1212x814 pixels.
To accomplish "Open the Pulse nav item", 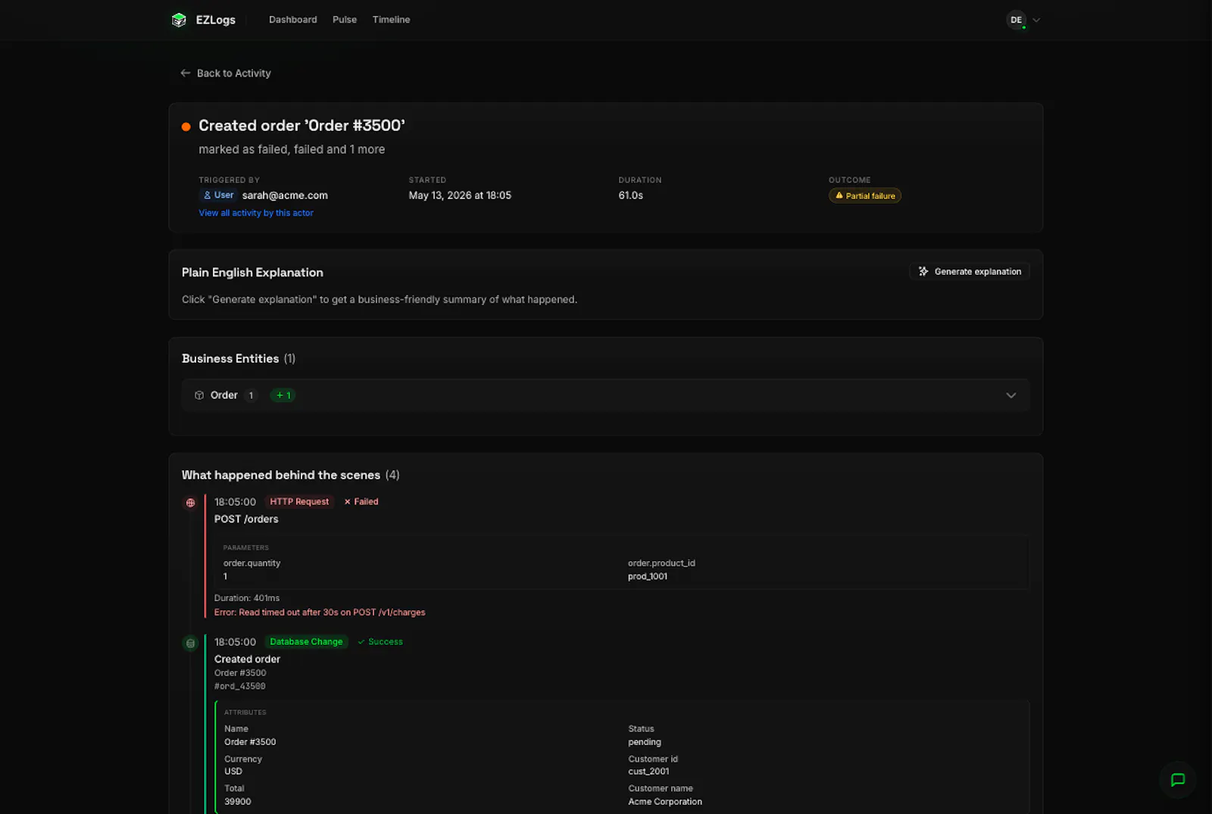I will pyautogui.click(x=345, y=20).
